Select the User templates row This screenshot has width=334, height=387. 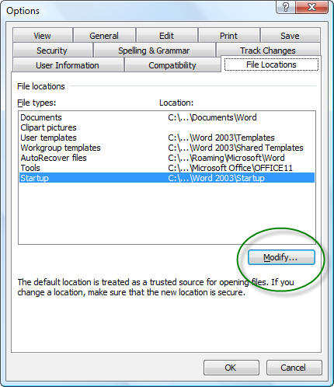point(167,138)
